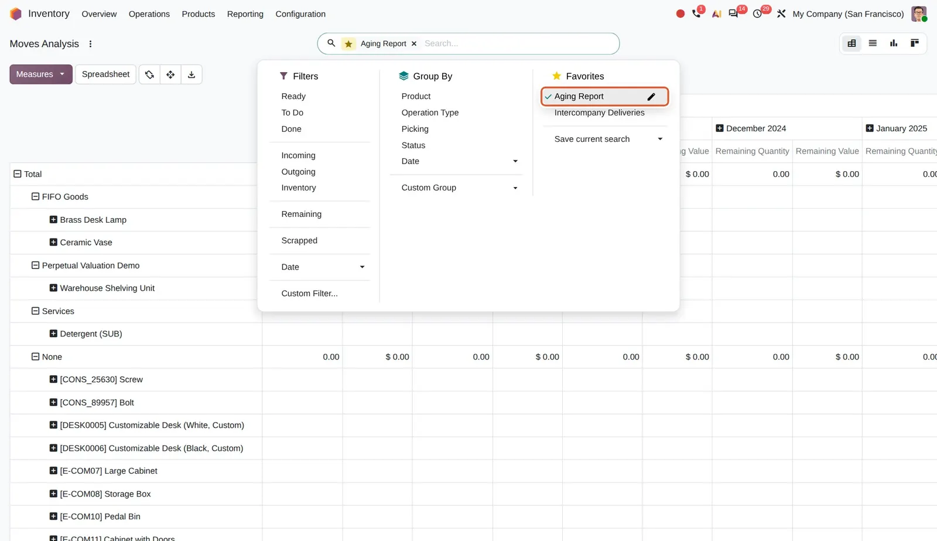The height and width of the screenshot is (541, 937).
Task: Toggle the Outgoing filter
Action: pyautogui.click(x=298, y=172)
